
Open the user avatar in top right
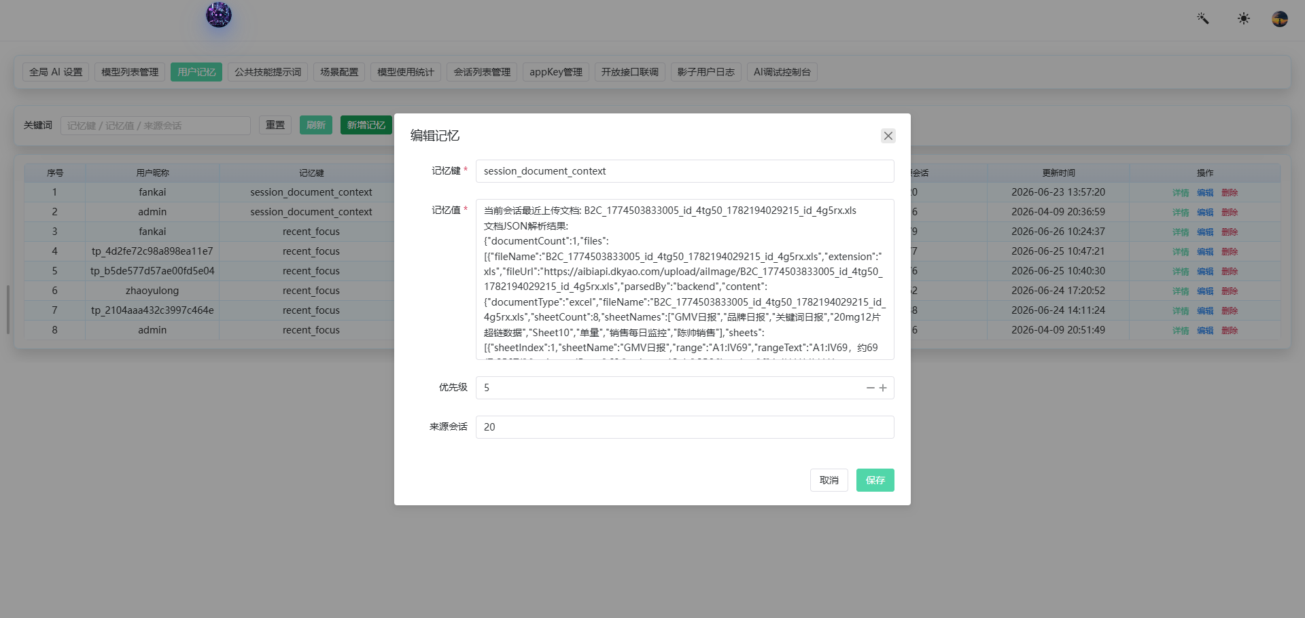click(x=1280, y=18)
